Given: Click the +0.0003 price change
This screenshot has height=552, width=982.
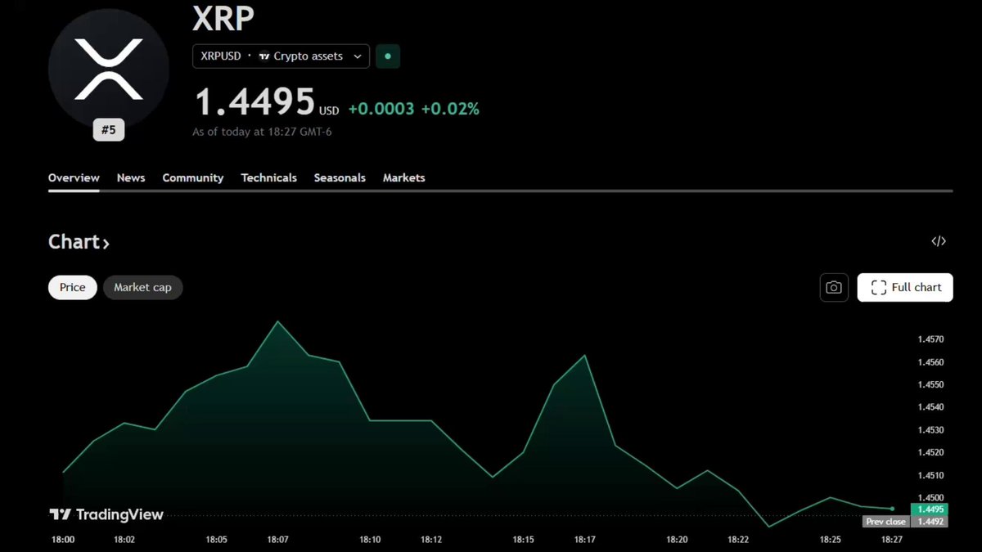Looking at the screenshot, I should (x=381, y=109).
